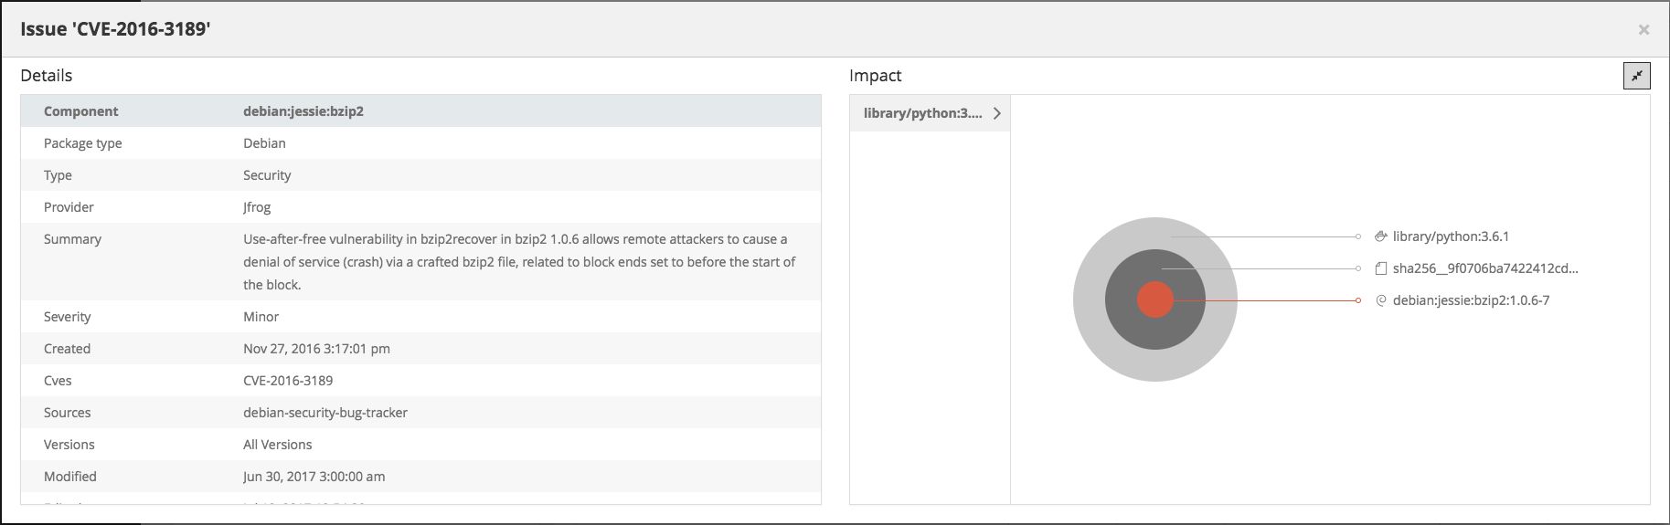Viewport: 1670px width, 525px height.
Task: Click the endpoint dot of sha256 line
Action: click(1358, 268)
